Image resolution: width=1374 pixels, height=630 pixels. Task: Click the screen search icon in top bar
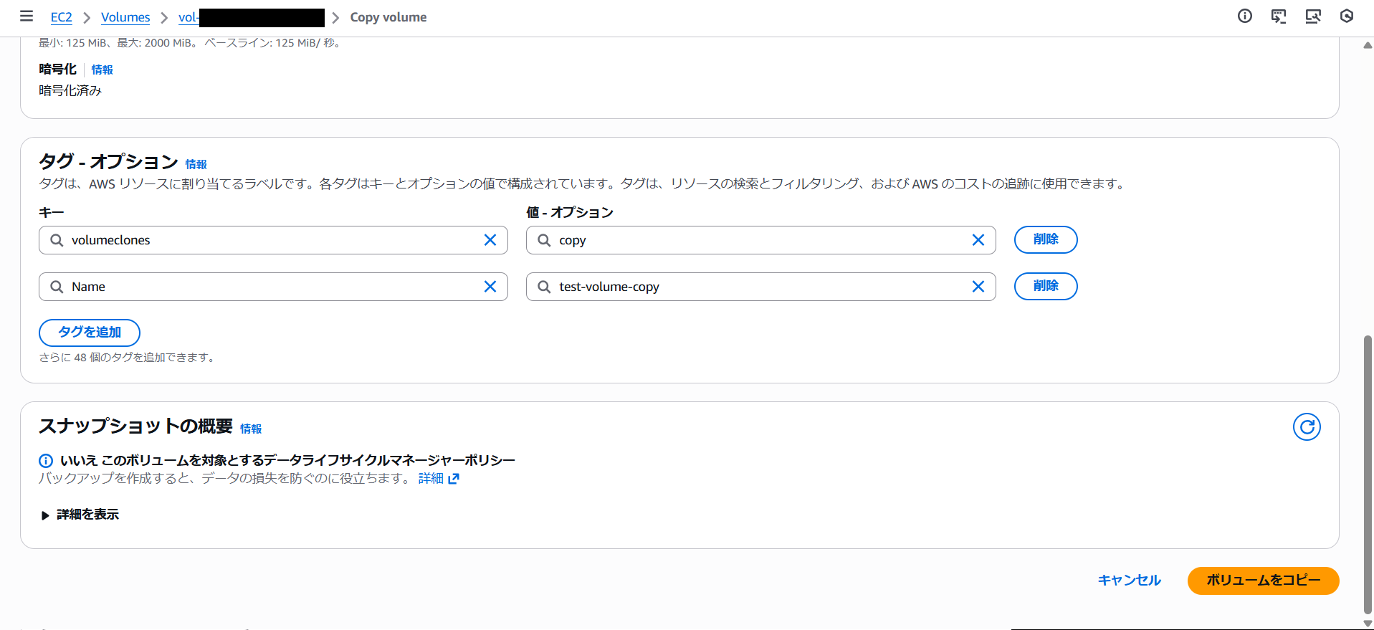click(x=1313, y=16)
